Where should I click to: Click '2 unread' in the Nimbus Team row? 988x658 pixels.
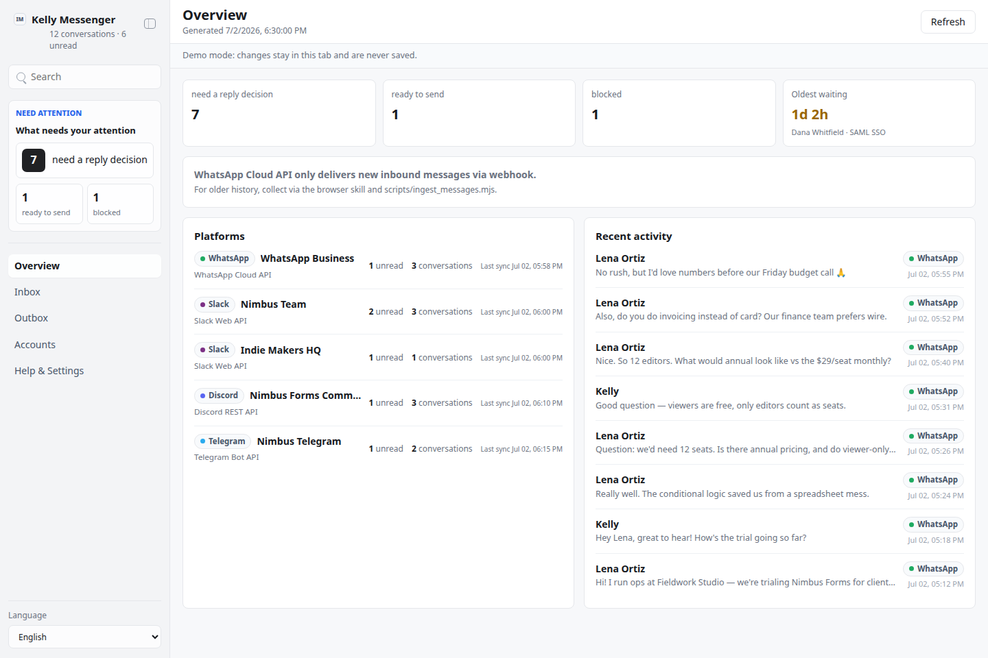[x=386, y=312]
